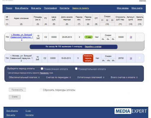Open the Поиск menu link
Image resolution: width=151 pixels, height=118 pixels.
(9, 8)
